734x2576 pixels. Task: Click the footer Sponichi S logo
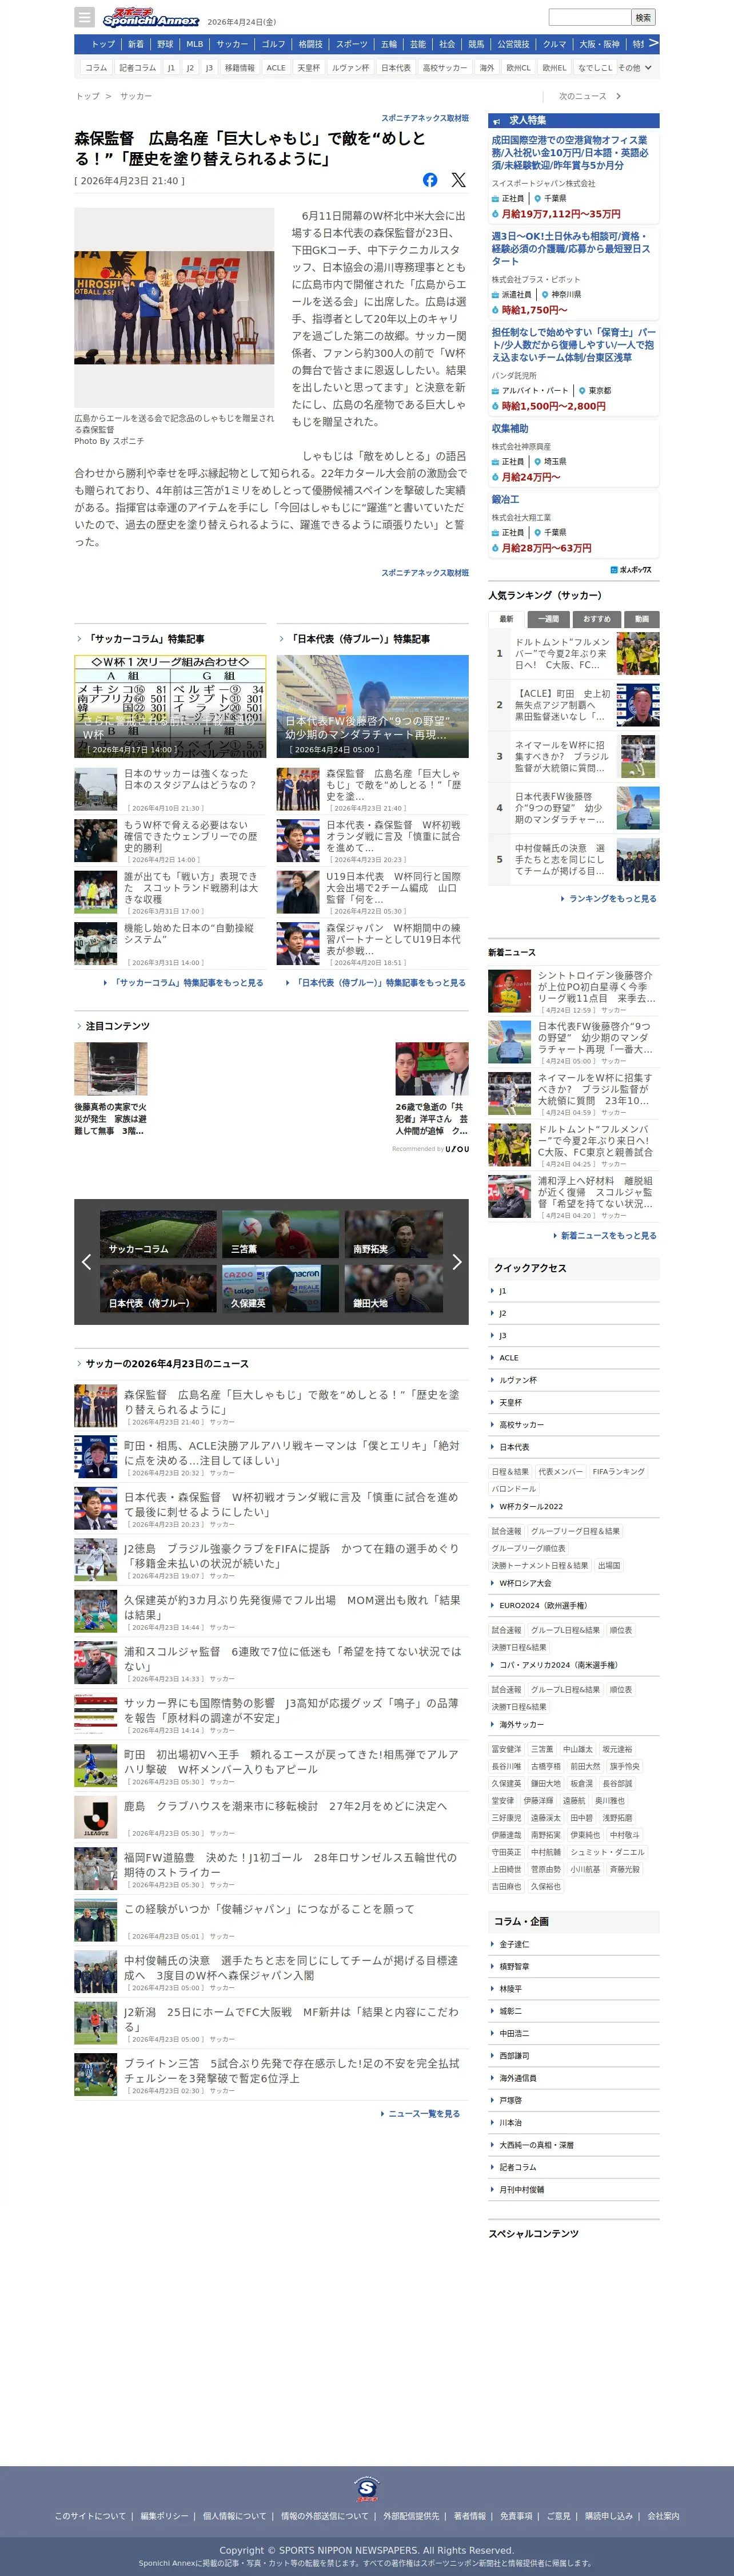pyautogui.click(x=366, y=2489)
